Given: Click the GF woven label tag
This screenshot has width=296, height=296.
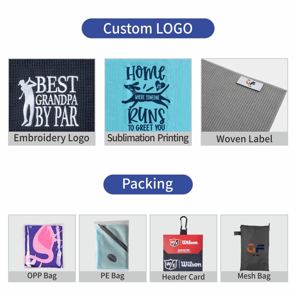Looking at the screenshot, I should 250,83.
